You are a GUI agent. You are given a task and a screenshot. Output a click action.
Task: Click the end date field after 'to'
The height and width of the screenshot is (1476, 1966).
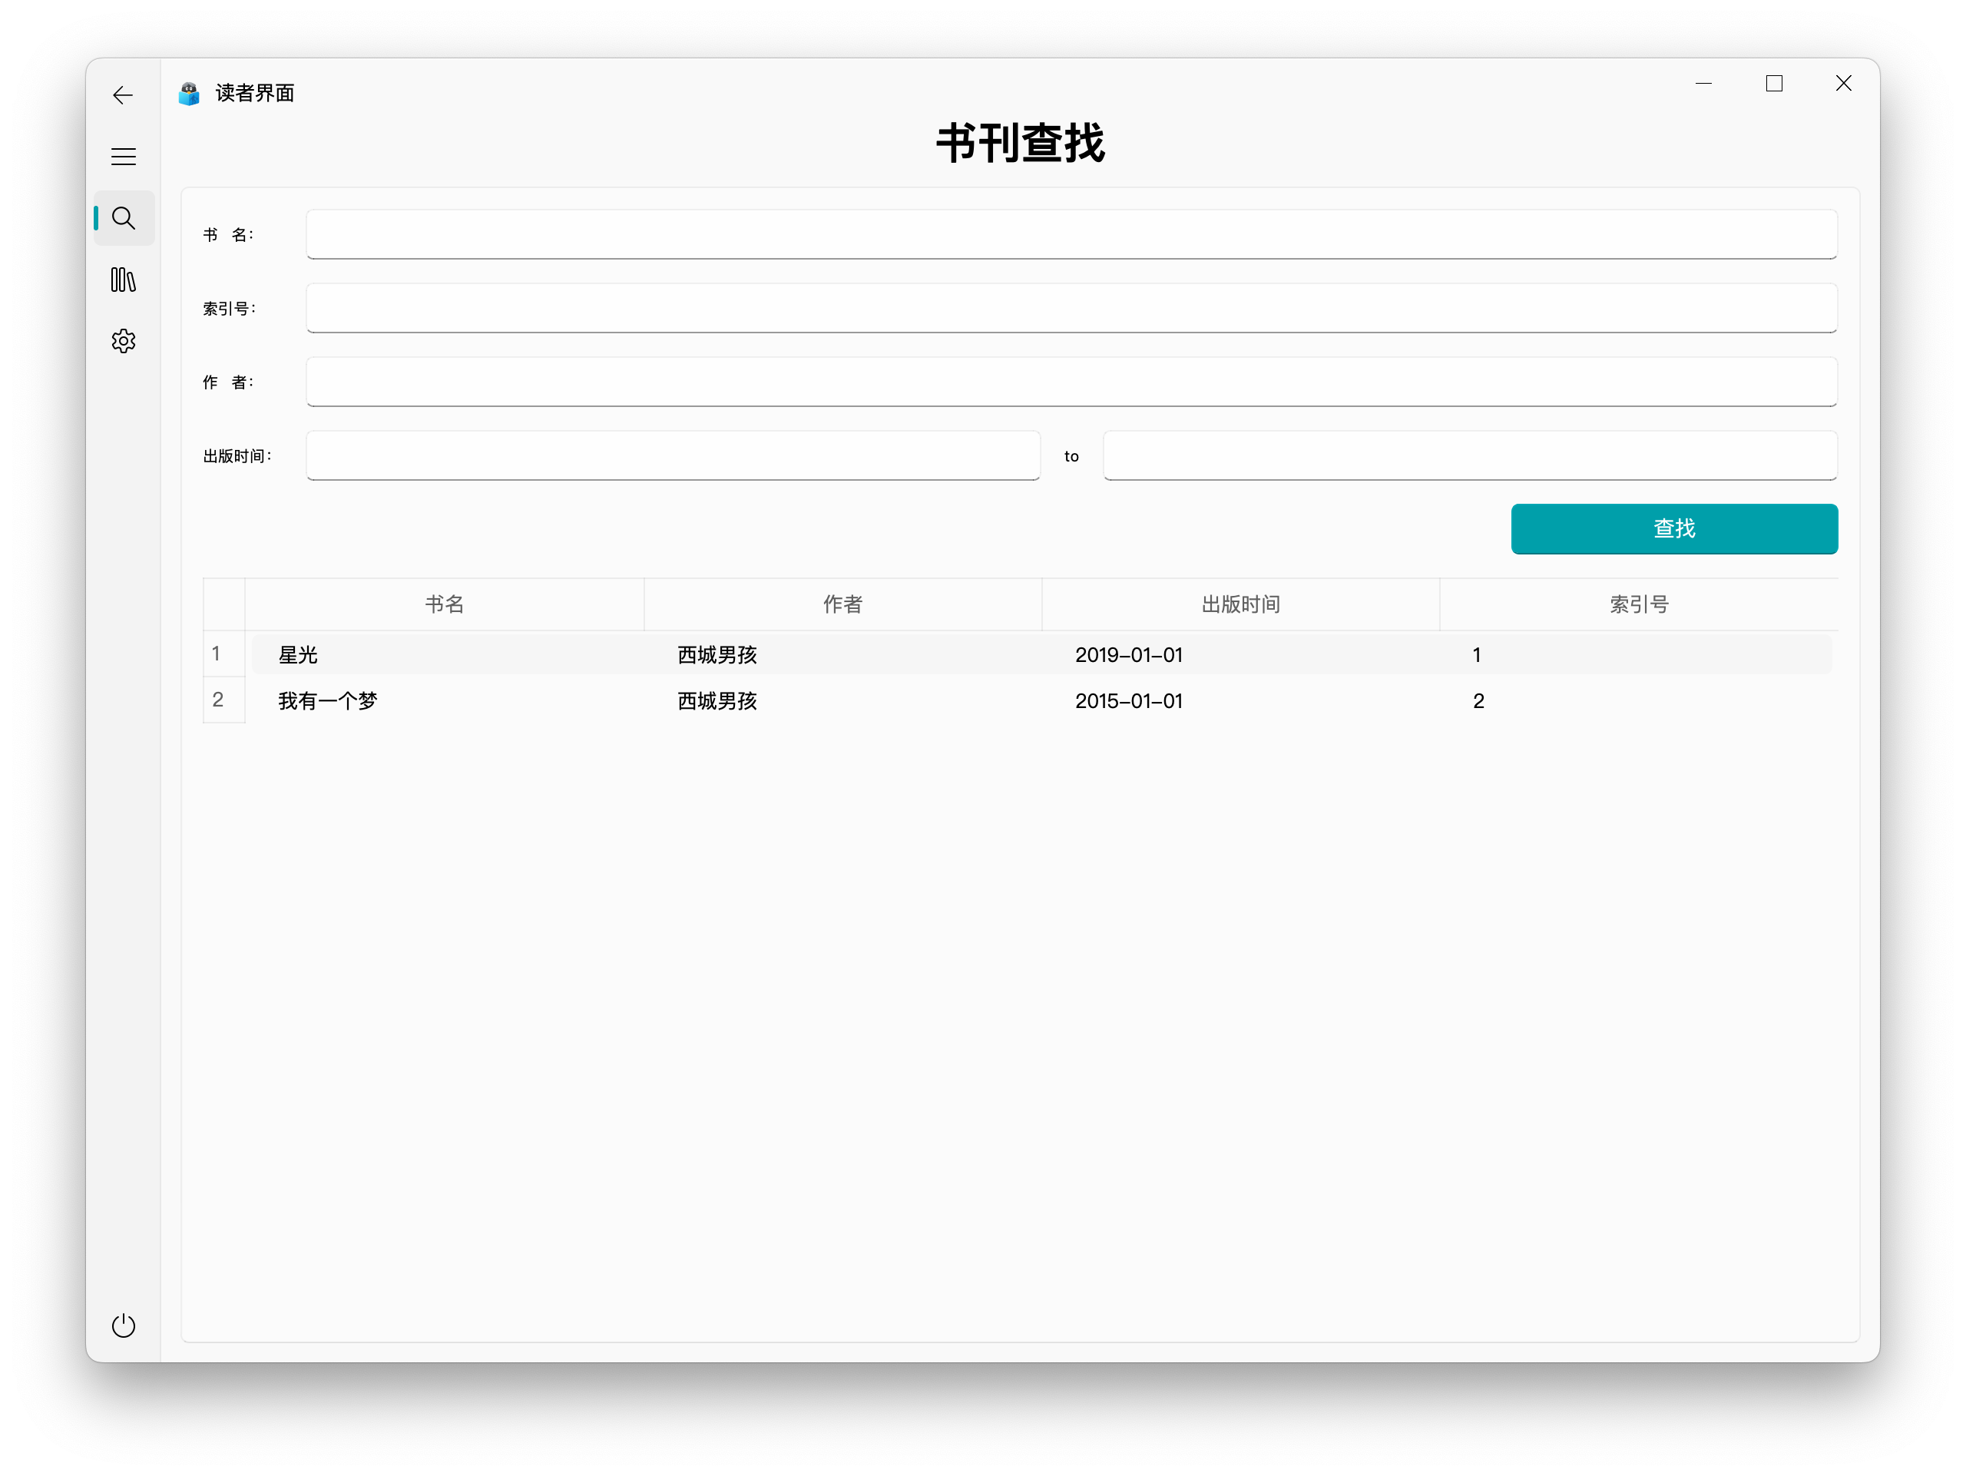pos(1469,456)
